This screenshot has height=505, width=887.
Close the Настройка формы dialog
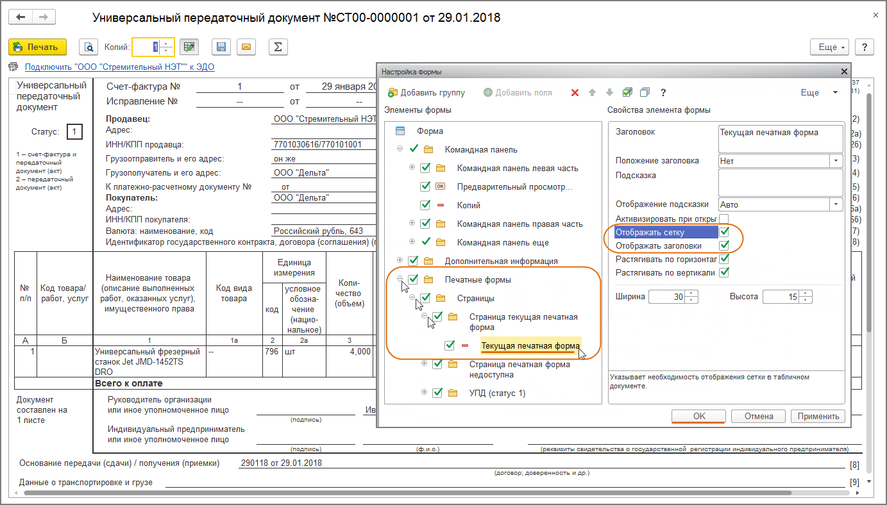[x=843, y=72]
